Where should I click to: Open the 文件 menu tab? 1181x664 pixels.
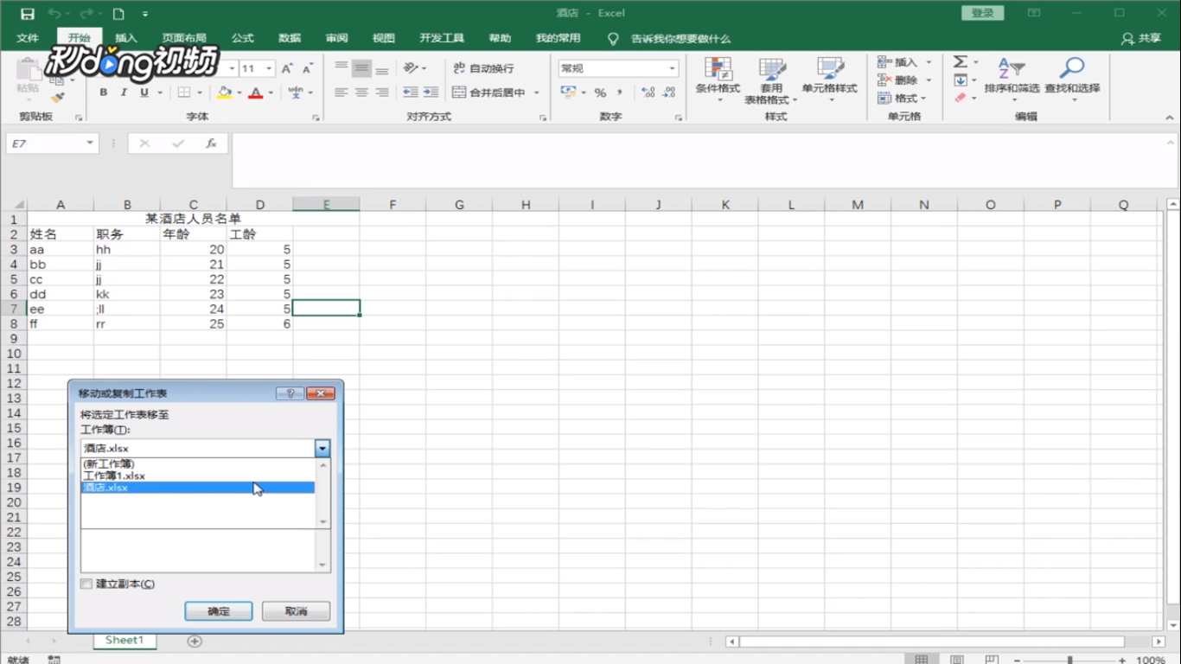(x=28, y=38)
